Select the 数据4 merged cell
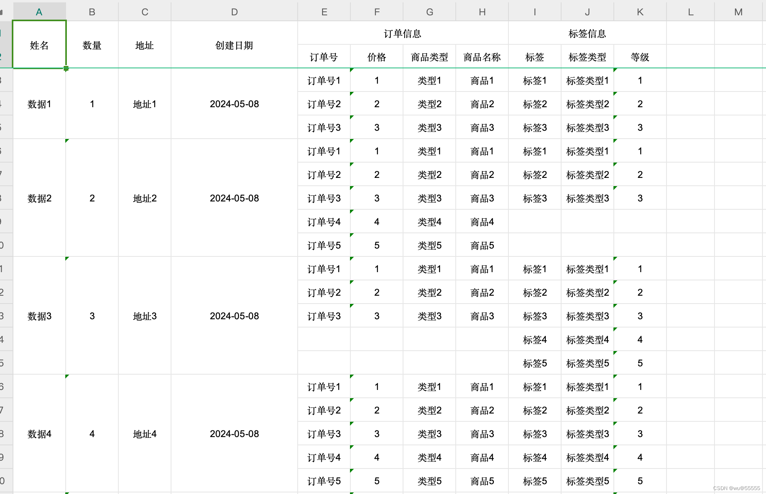Image resolution: width=766 pixels, height=494 pixels. tap(39, 434)
